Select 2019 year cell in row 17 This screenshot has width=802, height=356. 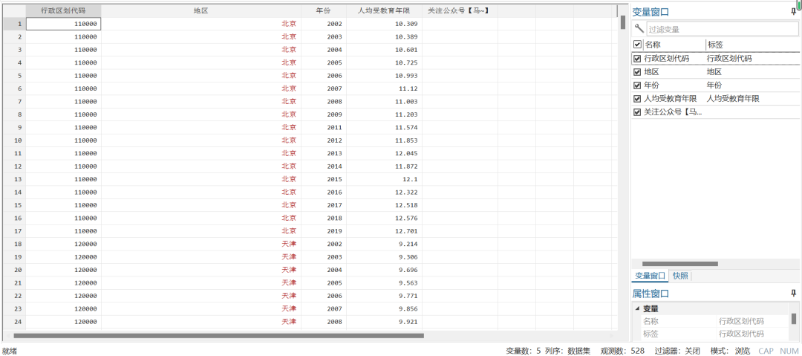click(x=323, y=230)
